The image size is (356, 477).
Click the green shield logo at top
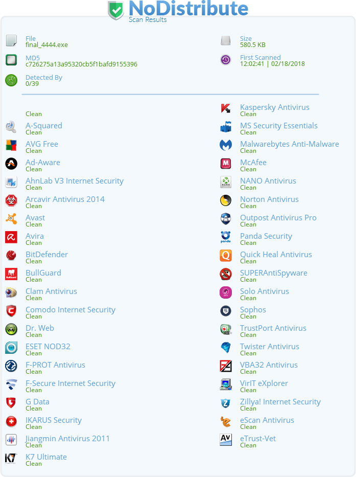pos(116,10)
